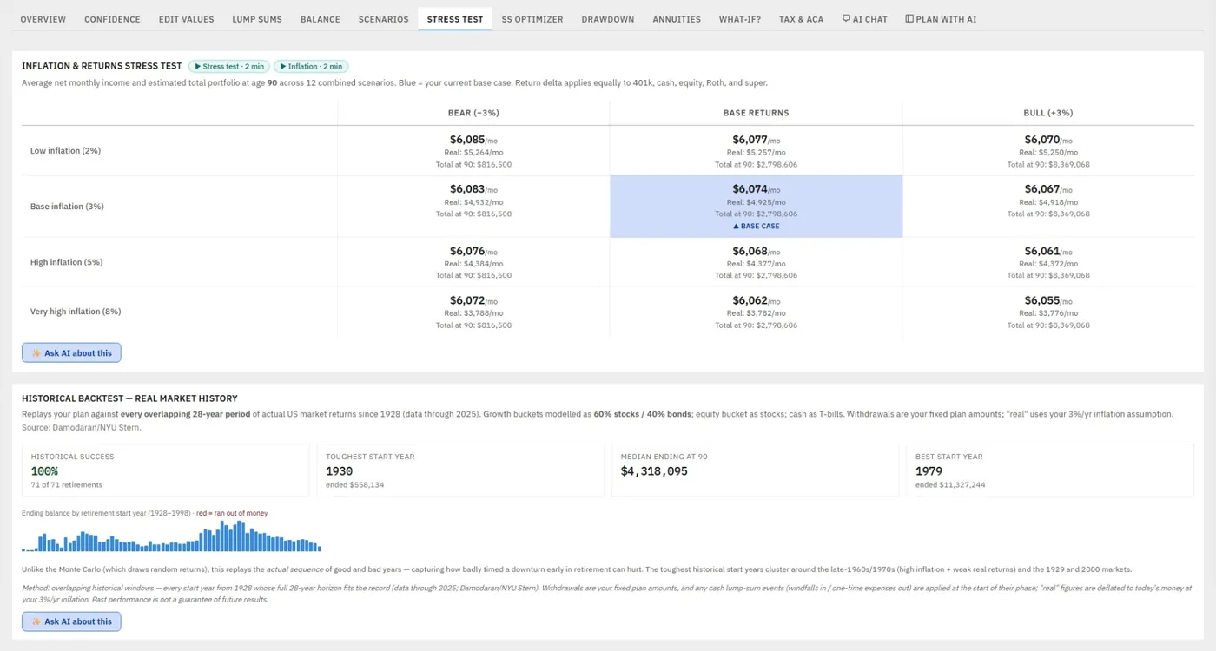Viewport: 1216px width, 651px height.
Task: Click the Base inflation (3%) row label
Action: (67, 207)
